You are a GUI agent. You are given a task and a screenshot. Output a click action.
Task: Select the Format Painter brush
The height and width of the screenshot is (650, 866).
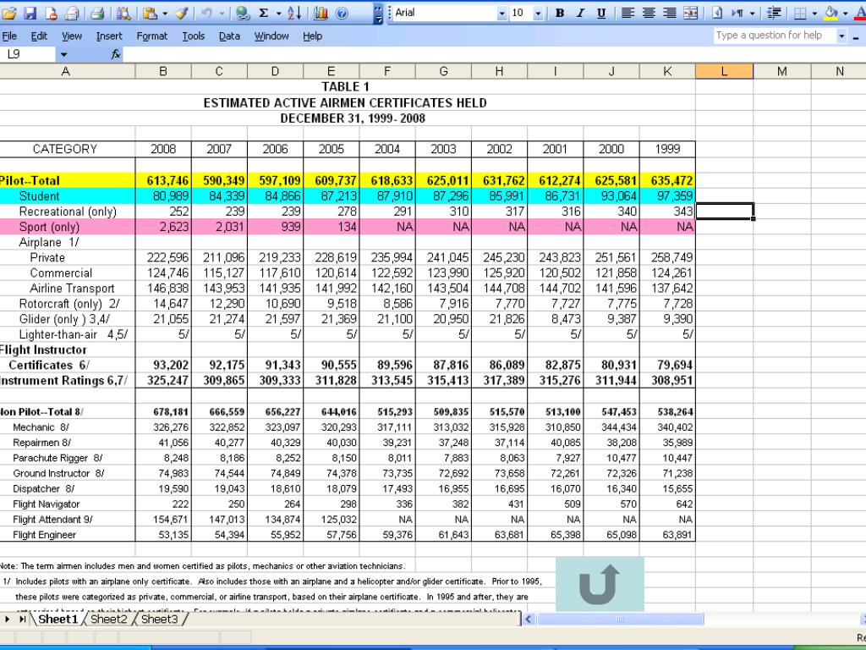pyautogui.click(x=183, y=13)
